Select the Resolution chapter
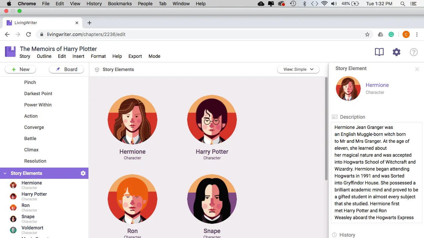This screenshot has width=424, height=238. pyautogui.click(x=35, y=161)
